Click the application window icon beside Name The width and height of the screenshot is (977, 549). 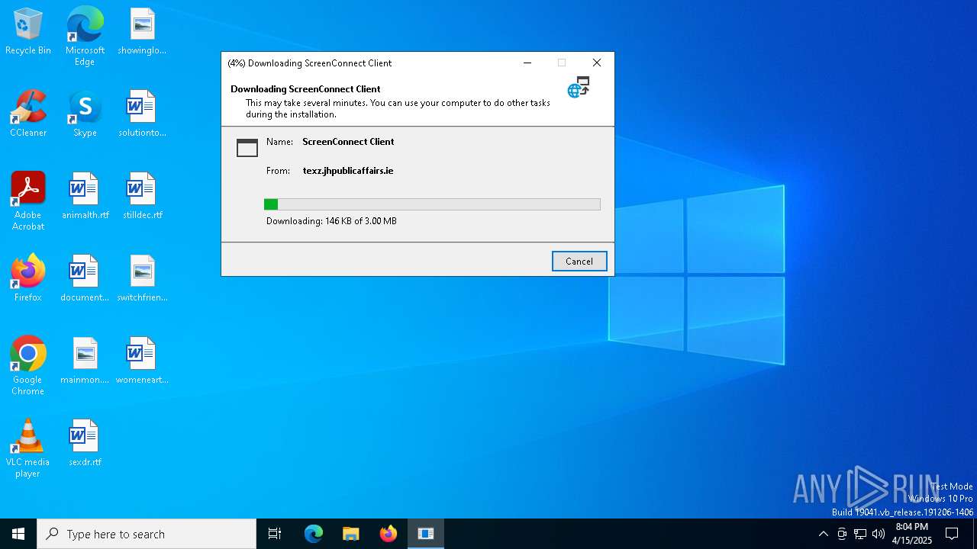pos(247,148)
